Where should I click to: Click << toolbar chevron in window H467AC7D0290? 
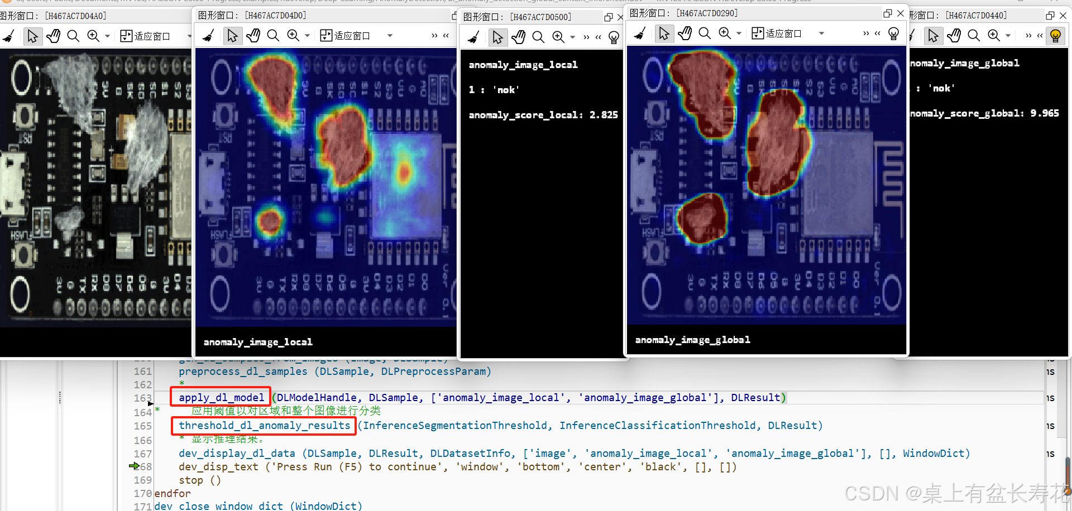coord(877,33)
